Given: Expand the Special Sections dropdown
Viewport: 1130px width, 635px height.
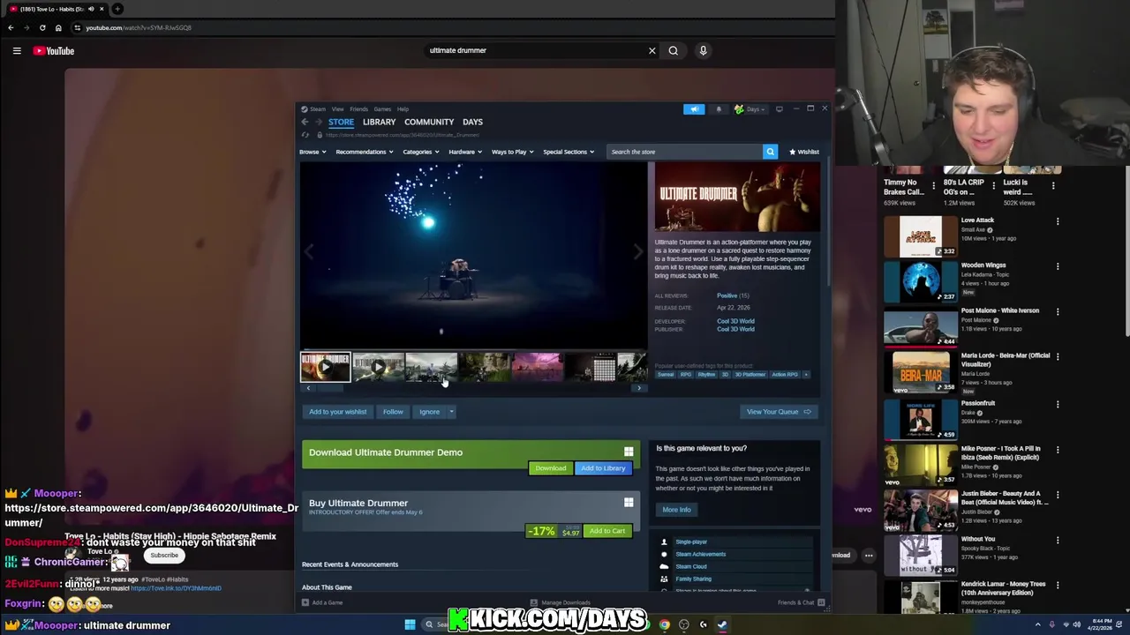Looking at the screenshot, I should 569,152.
